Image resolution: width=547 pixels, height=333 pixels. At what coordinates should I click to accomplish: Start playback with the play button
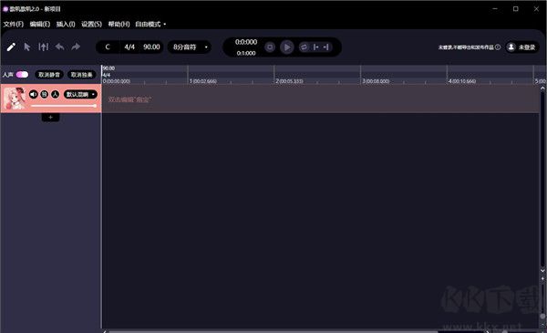pyautogui.click(x=287, y=47)
